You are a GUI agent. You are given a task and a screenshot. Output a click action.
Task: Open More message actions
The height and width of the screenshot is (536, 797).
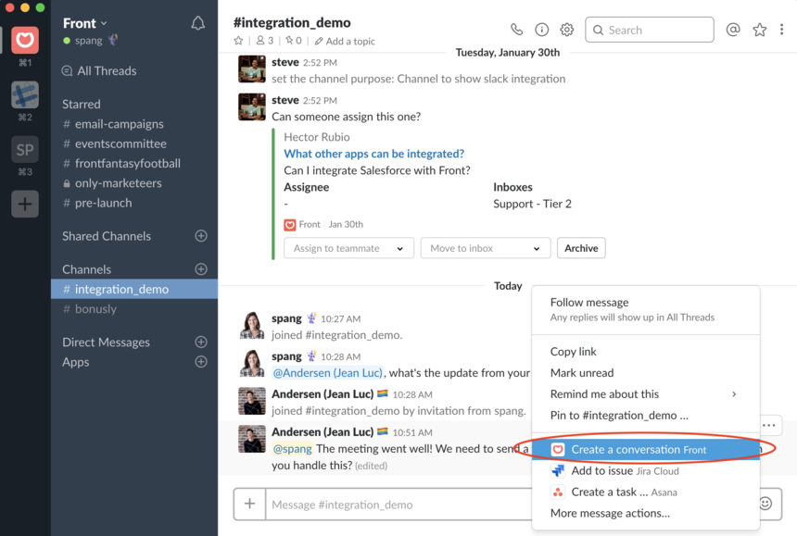(646, 514)
